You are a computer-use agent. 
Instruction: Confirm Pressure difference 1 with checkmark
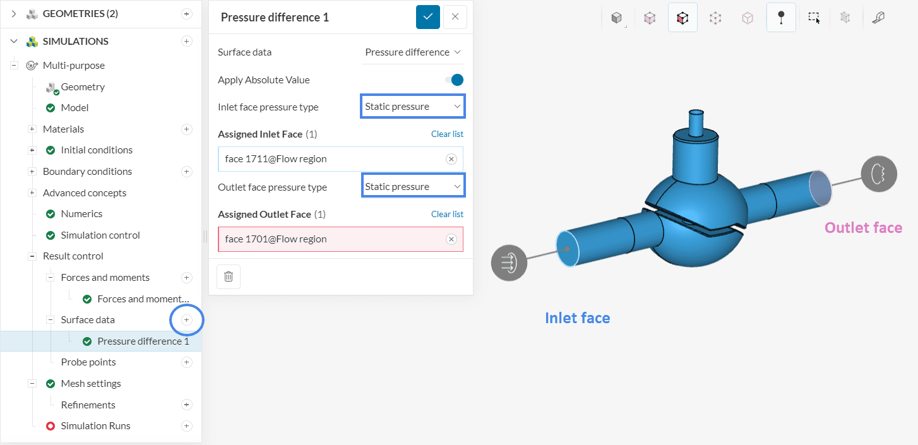tap(427, 17)
